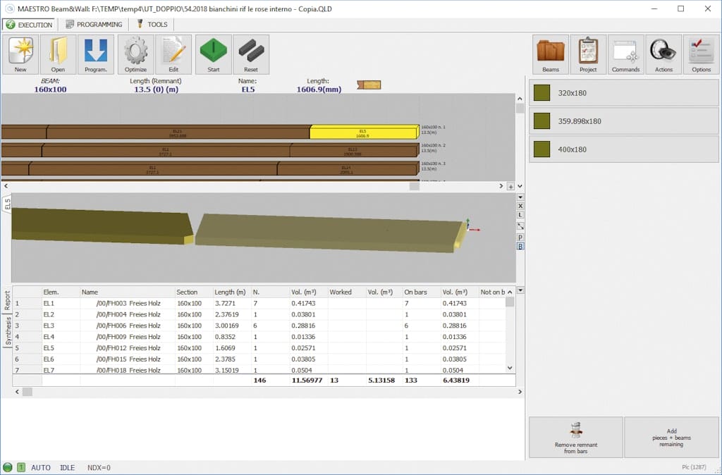
Task: Toggle the P view button beside 3D view
Action: coord(520,237)
